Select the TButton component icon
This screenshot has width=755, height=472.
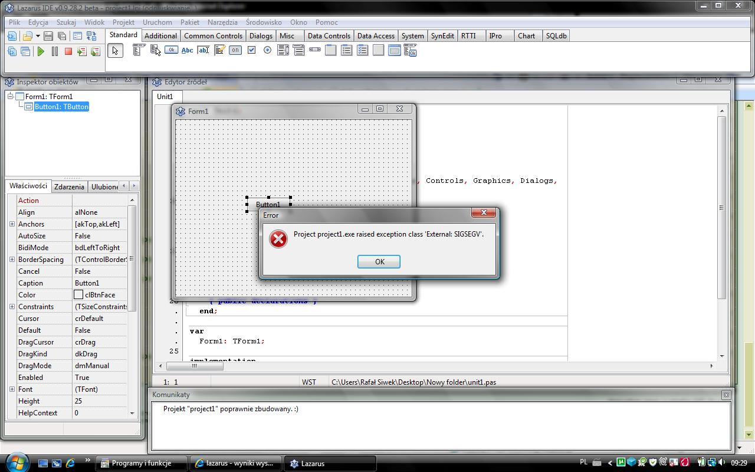coord(171,50)
